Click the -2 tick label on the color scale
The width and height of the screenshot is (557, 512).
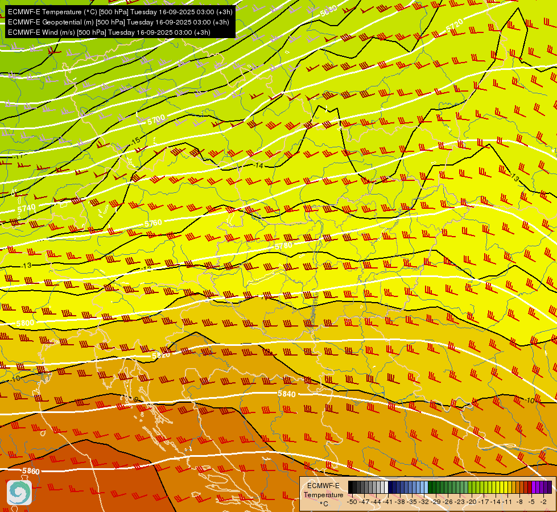click(x=543, y=502)
